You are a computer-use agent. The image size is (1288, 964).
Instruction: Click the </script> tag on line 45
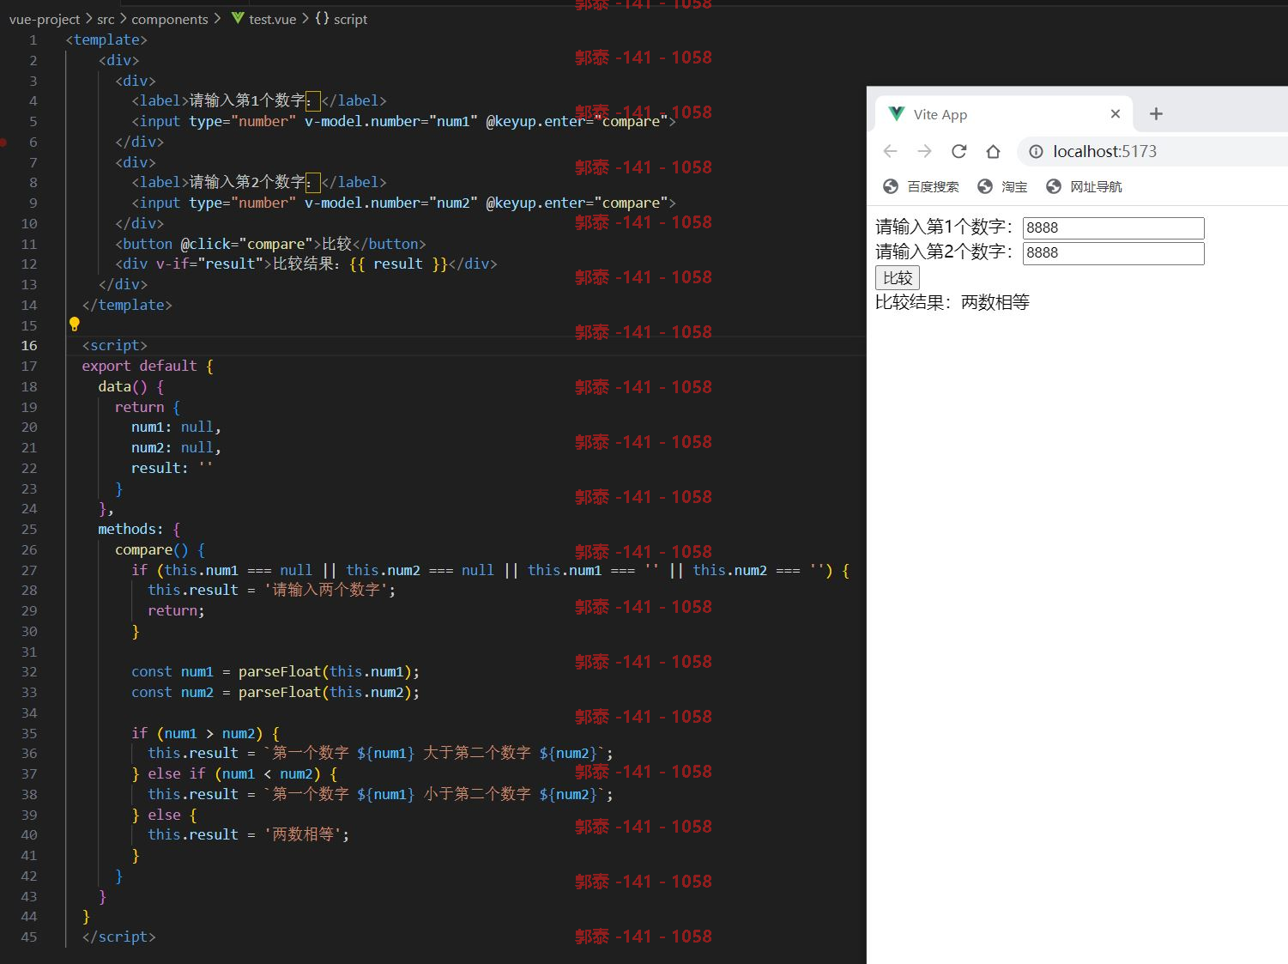pyautogui.click(x=118, y=937)
